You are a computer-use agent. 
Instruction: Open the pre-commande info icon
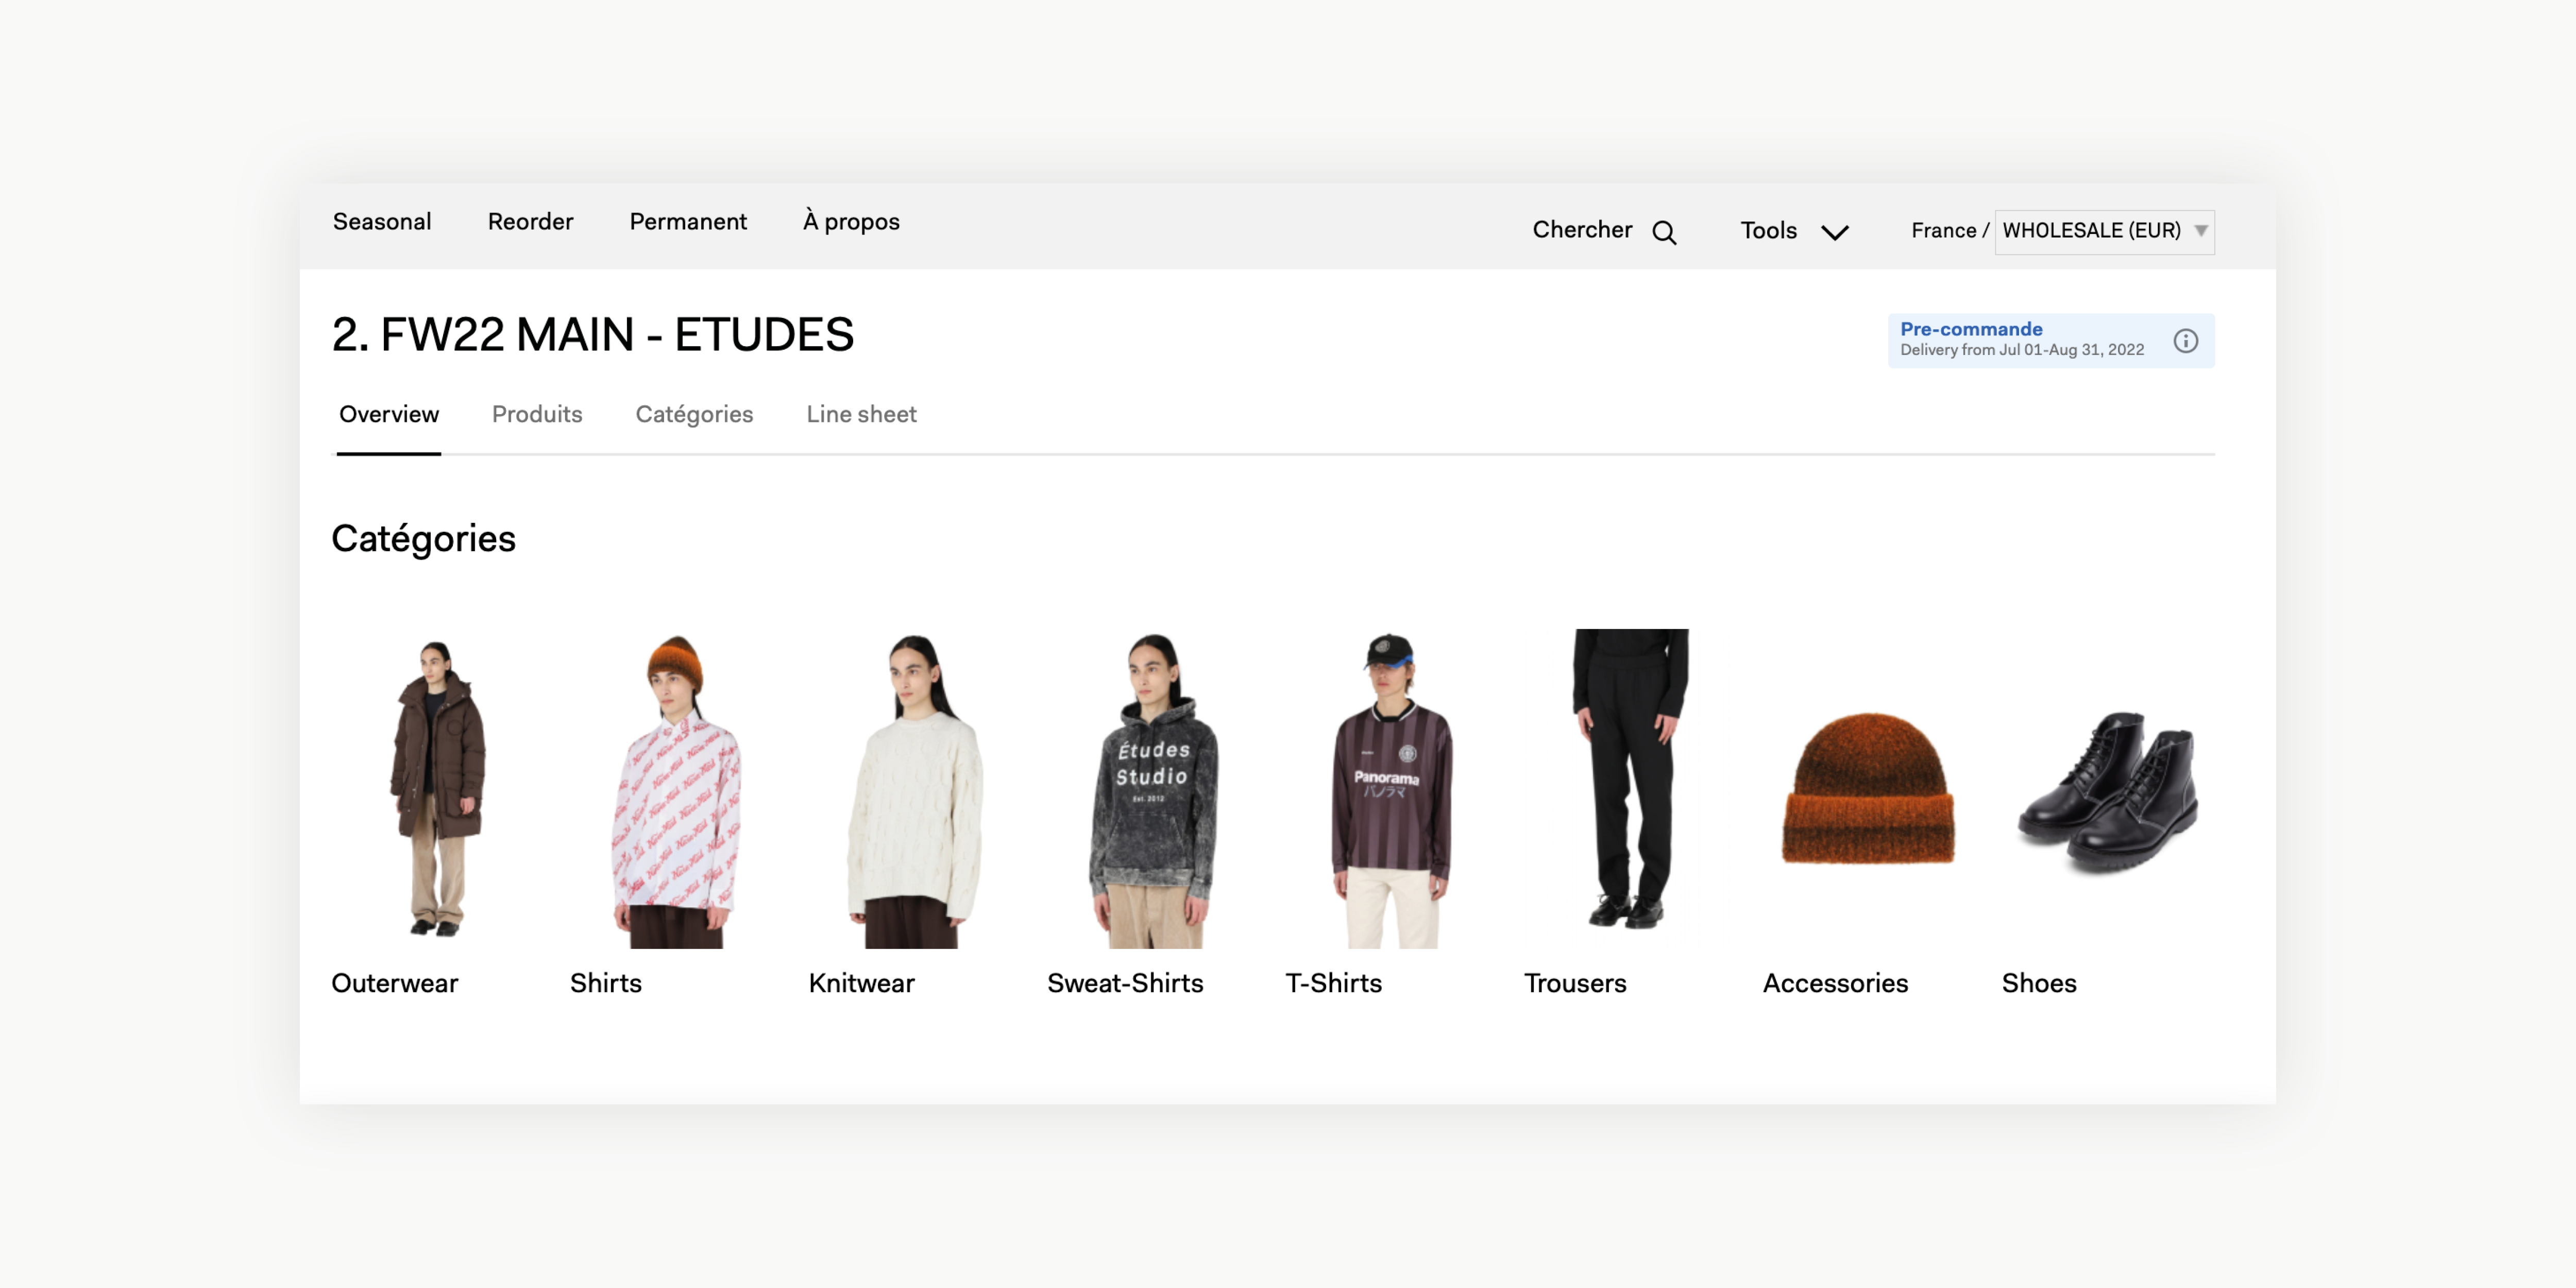2186,341
